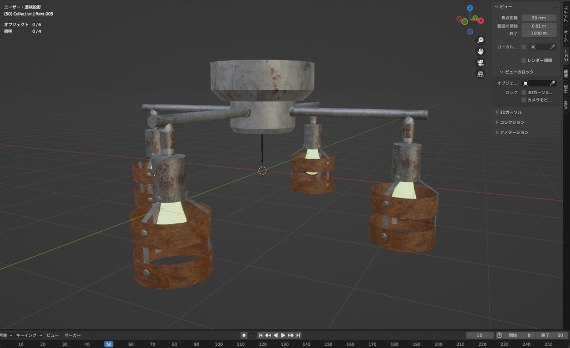Image resolution: width=570 pixels, height=348 pixels.
Task: Switch to the 編集 sidebar tab
Action: pyautogui.click(x=566, y=74)
